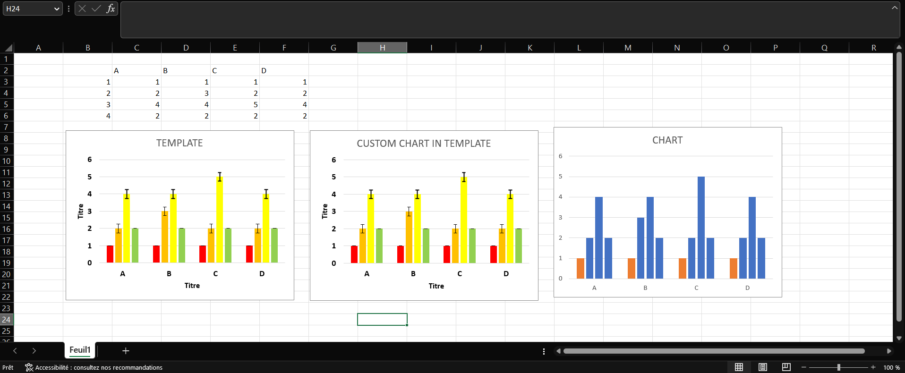The height and width of the screenshot is (373, 905).
Task: Click the formula bar separator dots handle
Action: point(68,9)
